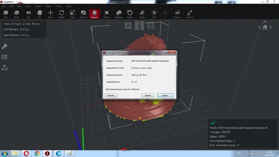Click the save disk icon above the model
279x157 pixels.
click(151, 26)
